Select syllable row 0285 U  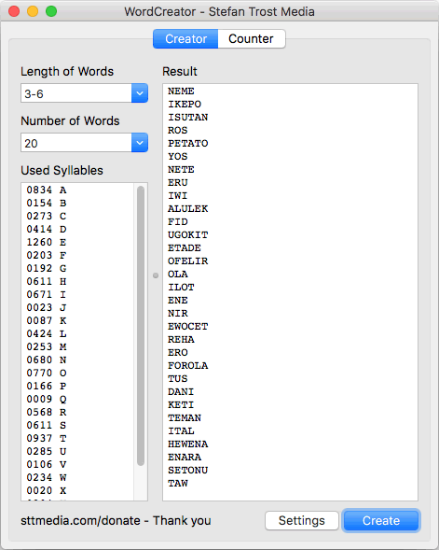[47, 451]
